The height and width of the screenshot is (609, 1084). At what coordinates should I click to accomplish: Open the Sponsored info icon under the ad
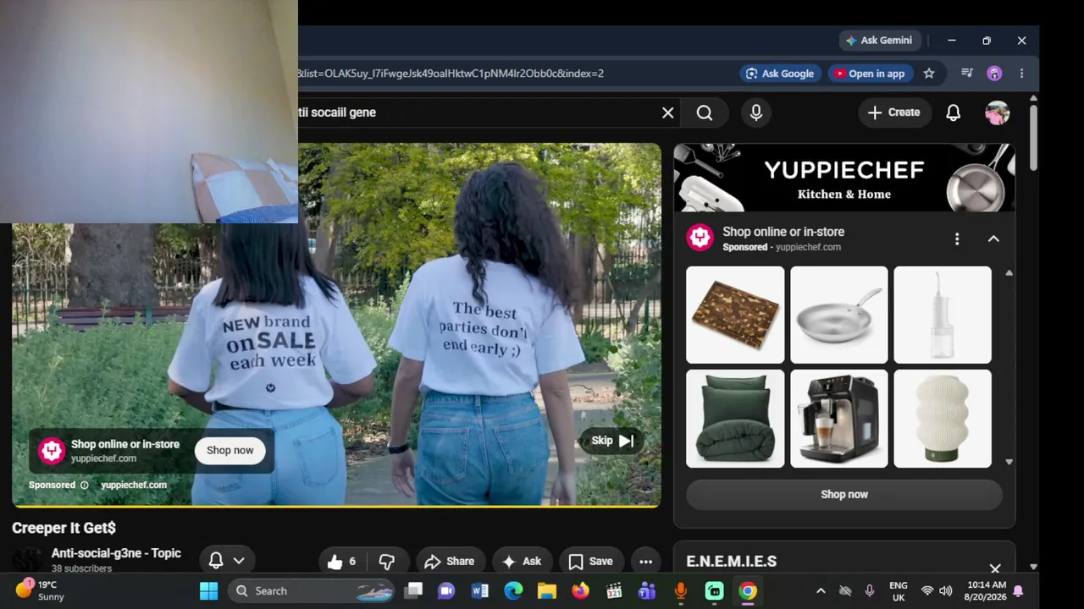click(84, 486)
